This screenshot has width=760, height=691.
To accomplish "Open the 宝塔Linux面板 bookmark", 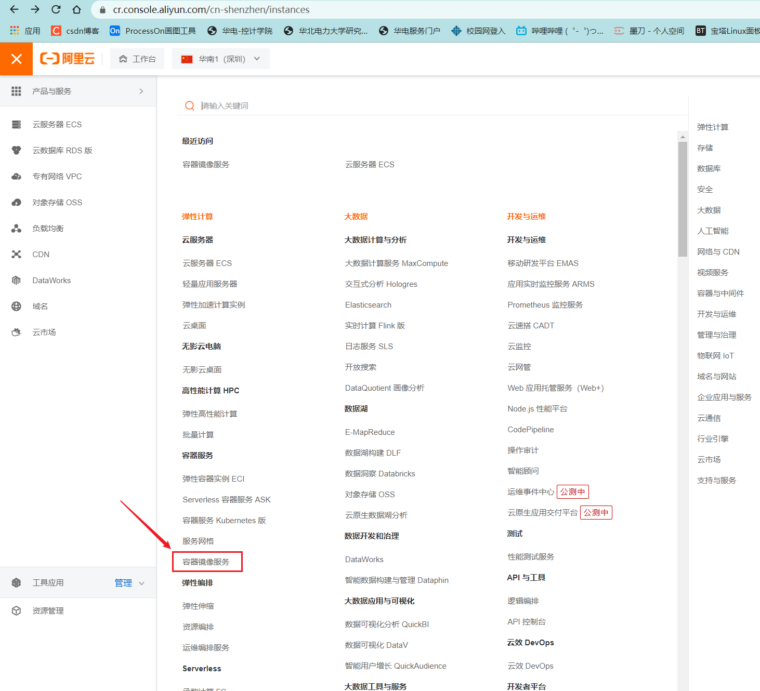I will point(728,31).
